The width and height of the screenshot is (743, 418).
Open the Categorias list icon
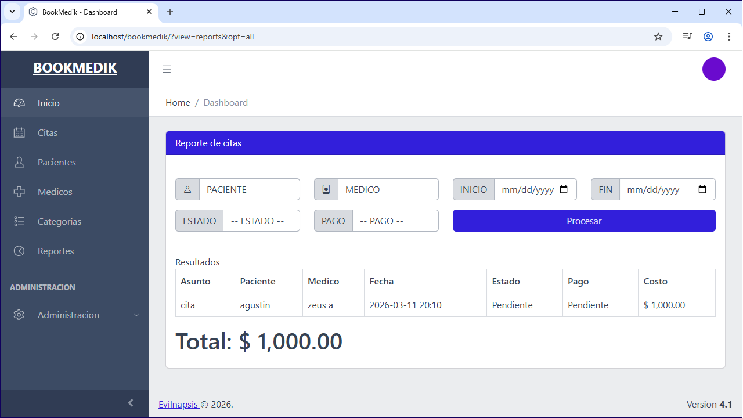coord(19,221)
